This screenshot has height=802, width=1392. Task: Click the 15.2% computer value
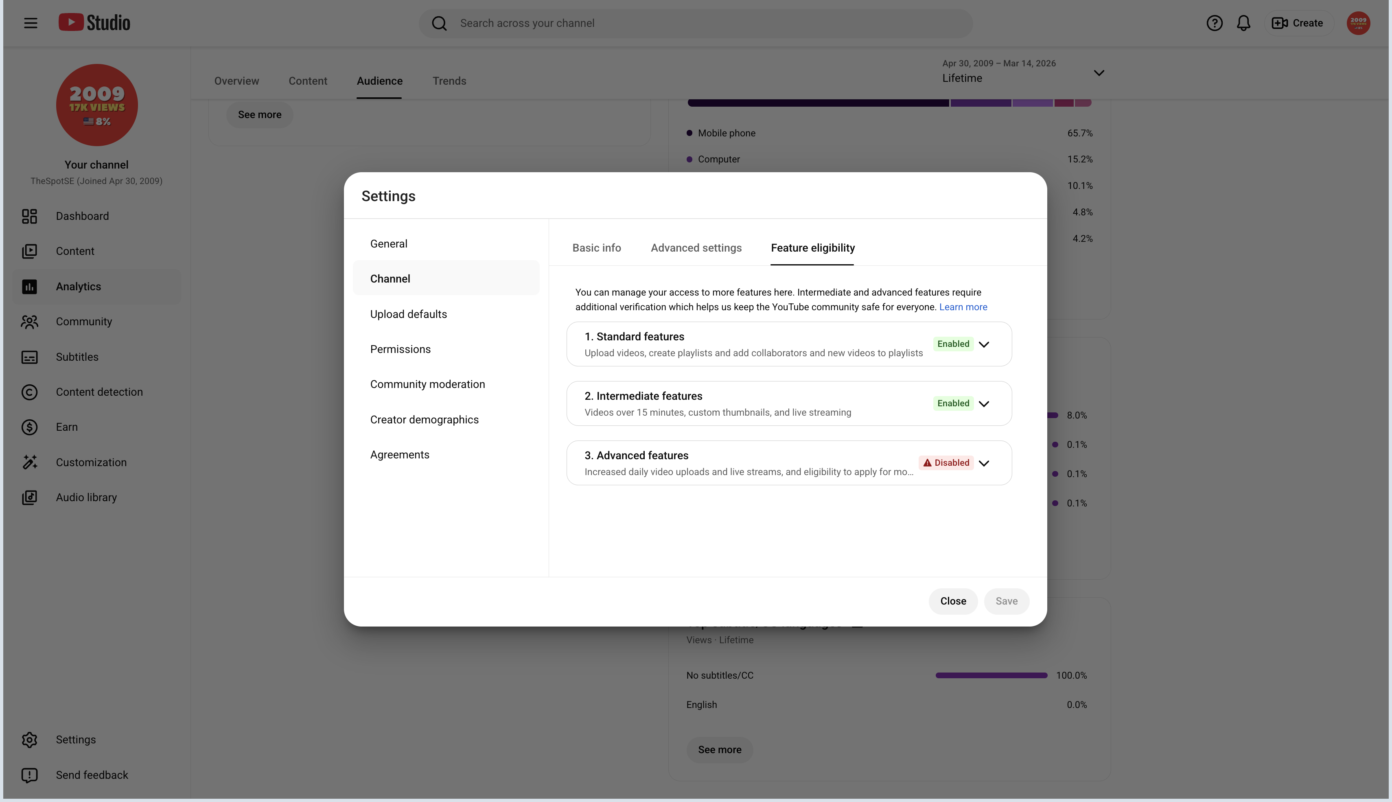[x=1080, y=159]
